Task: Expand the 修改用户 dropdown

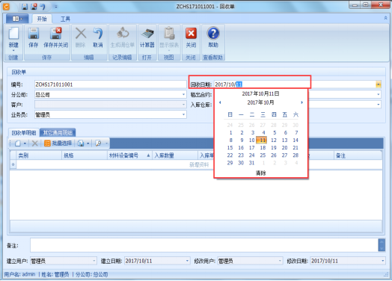Action: pyautogui.click(x=280, y=261)
